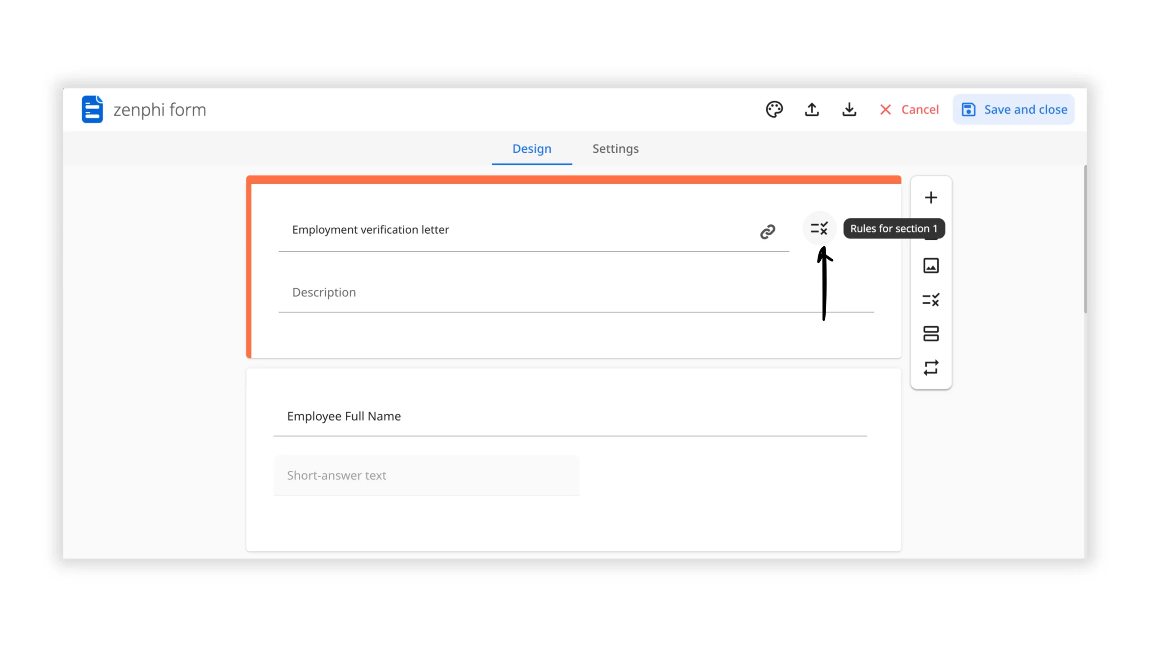Open rules for section 1 icon
The height and width of the screenshot is (647, 1150).
click(819, 228)
